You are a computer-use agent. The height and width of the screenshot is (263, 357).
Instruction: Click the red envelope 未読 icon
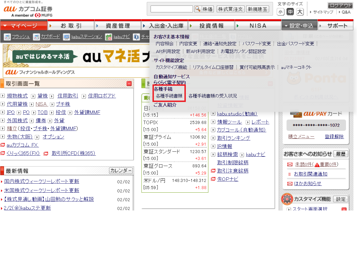pos(290,165)
